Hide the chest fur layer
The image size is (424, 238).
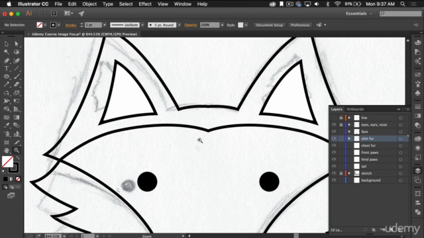[334, 145]
